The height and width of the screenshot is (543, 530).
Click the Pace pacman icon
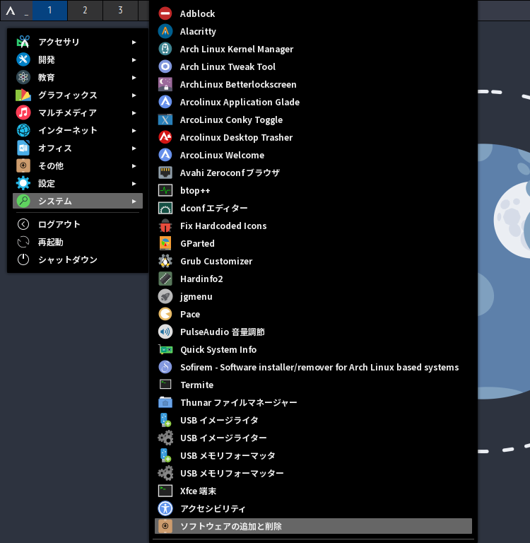165,314
